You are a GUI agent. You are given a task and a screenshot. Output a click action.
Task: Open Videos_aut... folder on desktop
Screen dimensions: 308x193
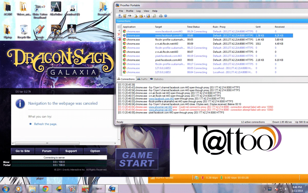23,9
